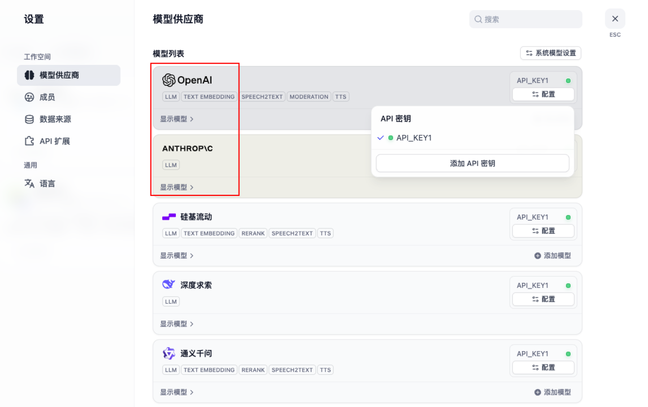This screenshot has height=407, width=648.
Task: Click the magnifier icon in search box
Action: point(478,19)
